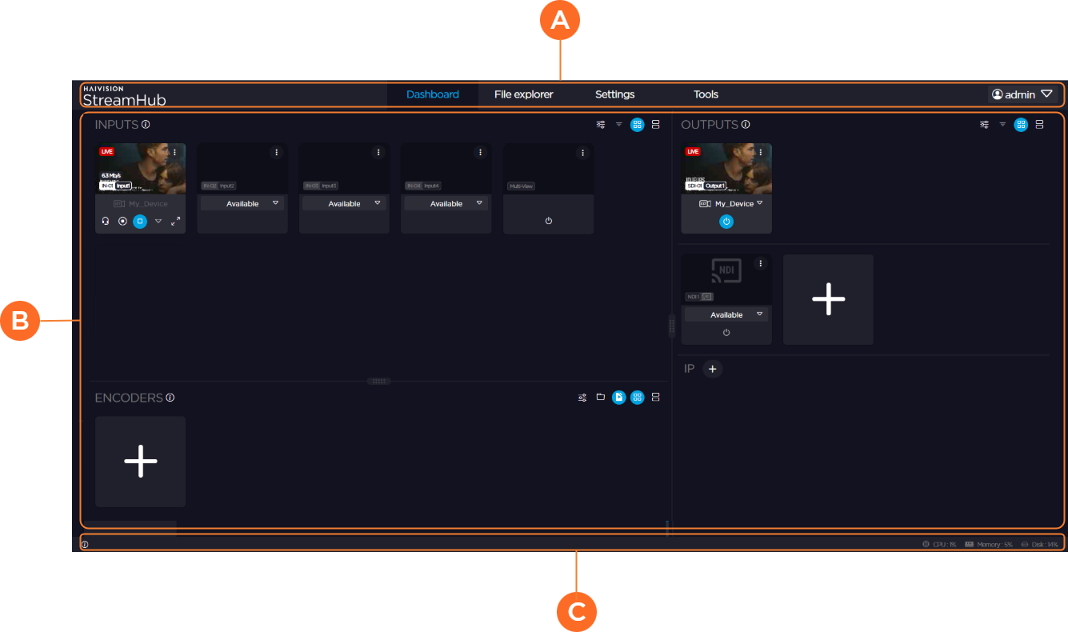Click the round plus button next to IP
Viewport: 1068px width, 632px height.
[x=713, y=369]
